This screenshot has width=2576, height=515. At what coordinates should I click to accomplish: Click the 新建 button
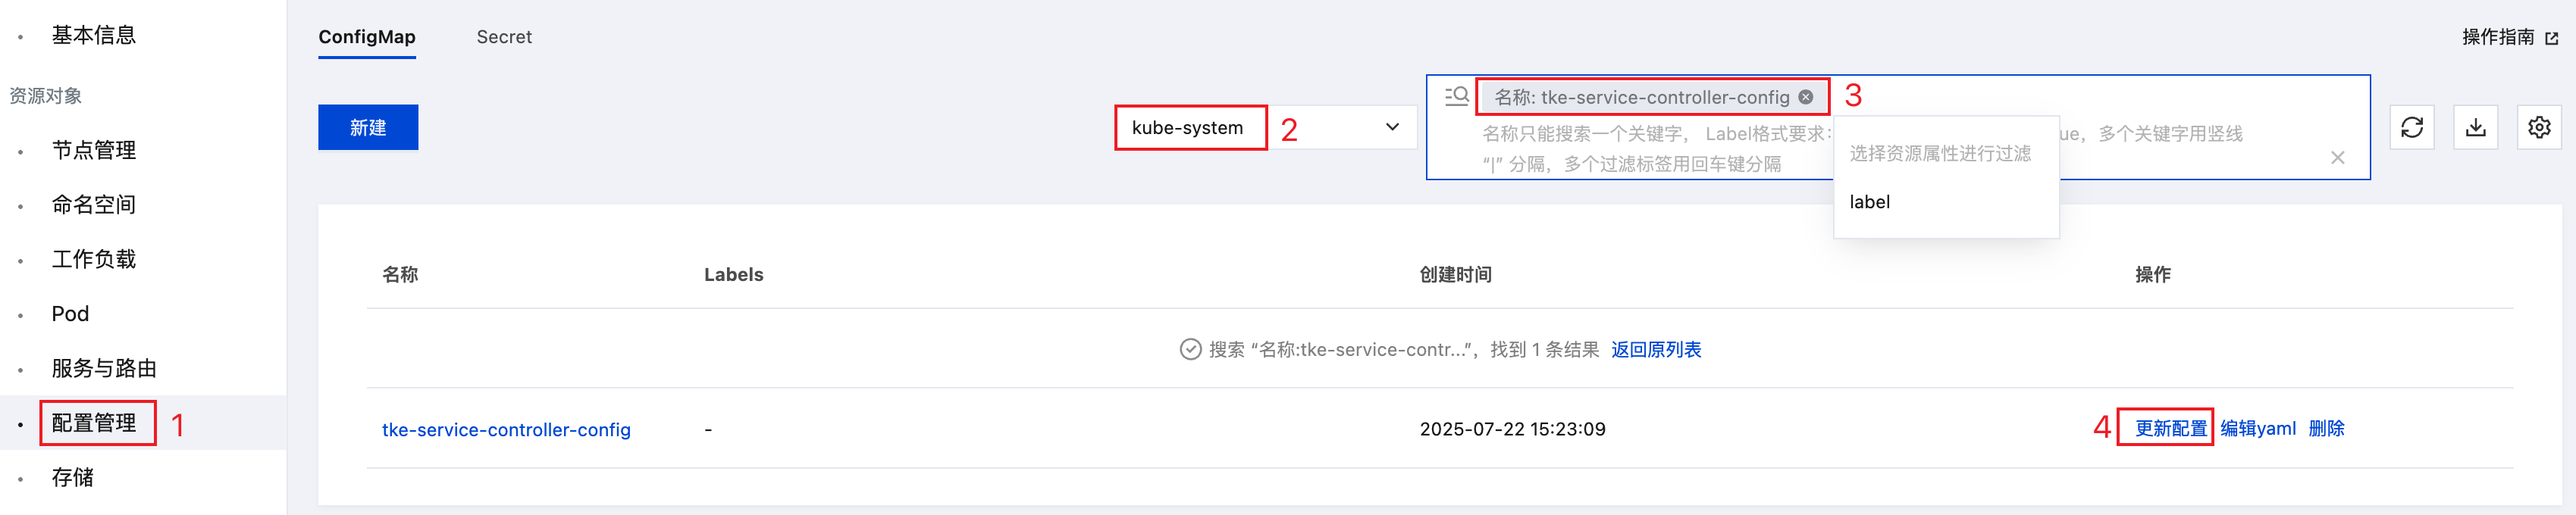[x=368, y=128]
